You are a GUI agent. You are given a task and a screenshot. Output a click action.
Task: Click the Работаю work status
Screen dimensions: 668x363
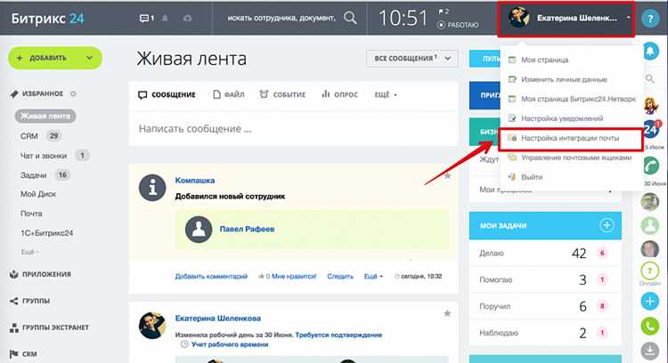459,25
